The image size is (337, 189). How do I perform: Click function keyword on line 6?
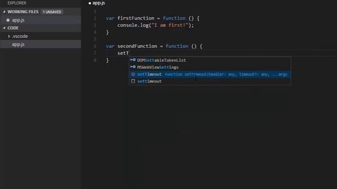point(177,46)
